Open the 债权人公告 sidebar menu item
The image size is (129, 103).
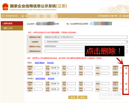click(12, 28)
